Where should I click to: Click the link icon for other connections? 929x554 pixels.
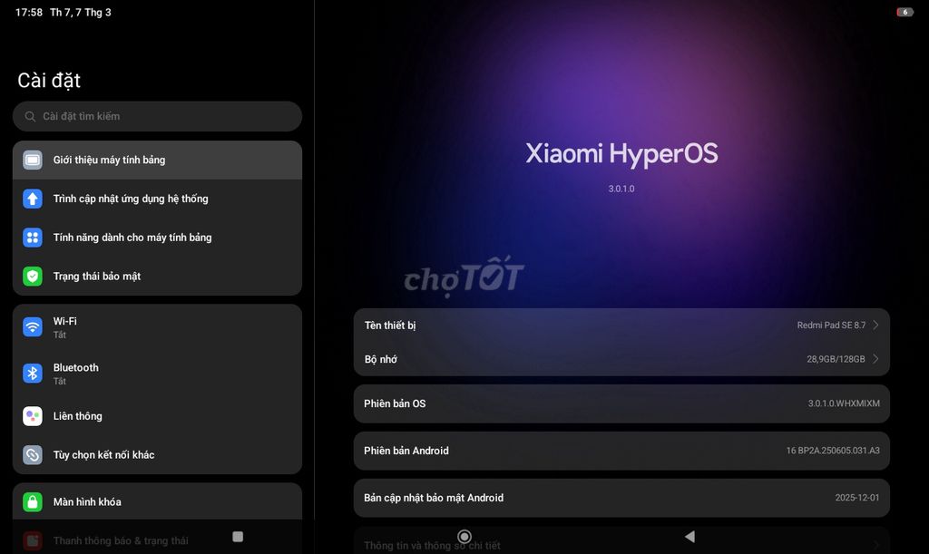click(33, 454)
